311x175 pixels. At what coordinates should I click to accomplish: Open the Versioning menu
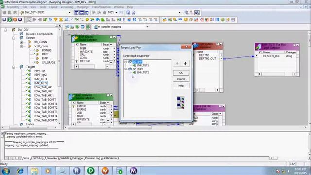coord(67,7)
